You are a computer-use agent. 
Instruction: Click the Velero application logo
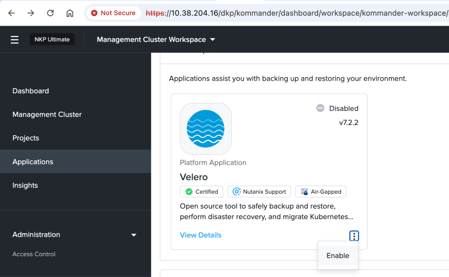205,128
